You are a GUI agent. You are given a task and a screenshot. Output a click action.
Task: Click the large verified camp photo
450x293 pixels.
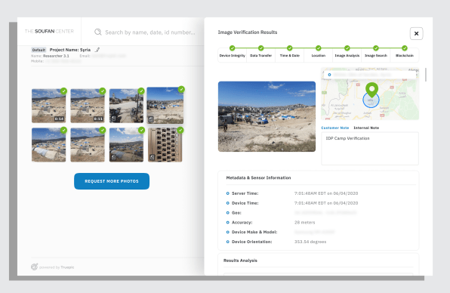tap(267, 116)
